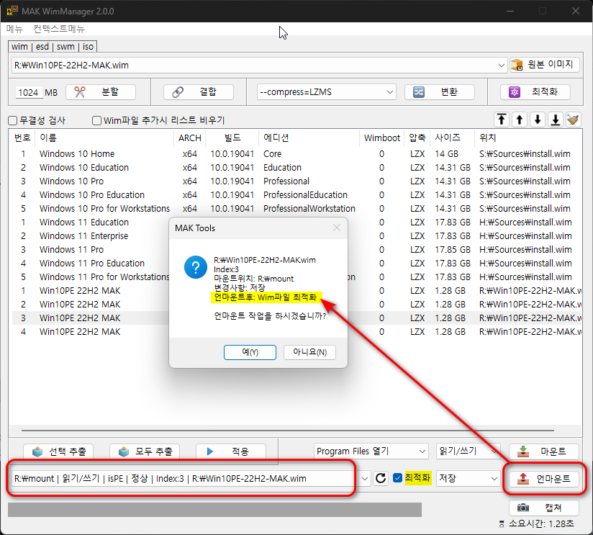Select the Windows 11 Pro Education row

(x=297, y=264)
